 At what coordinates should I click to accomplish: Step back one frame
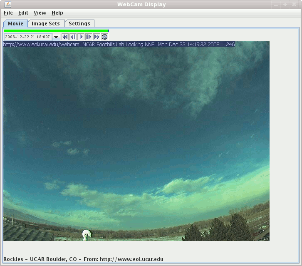(73, 37)
